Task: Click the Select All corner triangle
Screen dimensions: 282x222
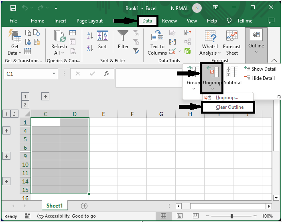Action: [27, 114]
